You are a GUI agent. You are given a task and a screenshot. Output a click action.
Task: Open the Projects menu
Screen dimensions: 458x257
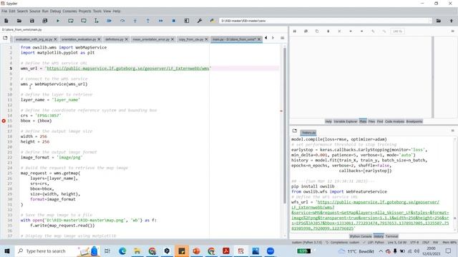(84, 11)
